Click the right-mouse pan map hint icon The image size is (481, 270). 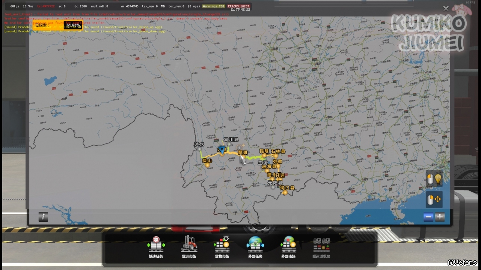click(x=434, y=199)
